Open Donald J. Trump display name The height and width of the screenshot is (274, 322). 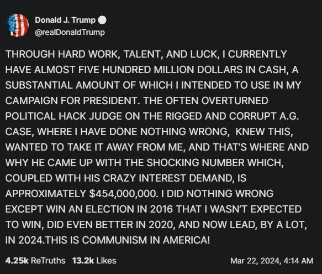pos(65,20)
